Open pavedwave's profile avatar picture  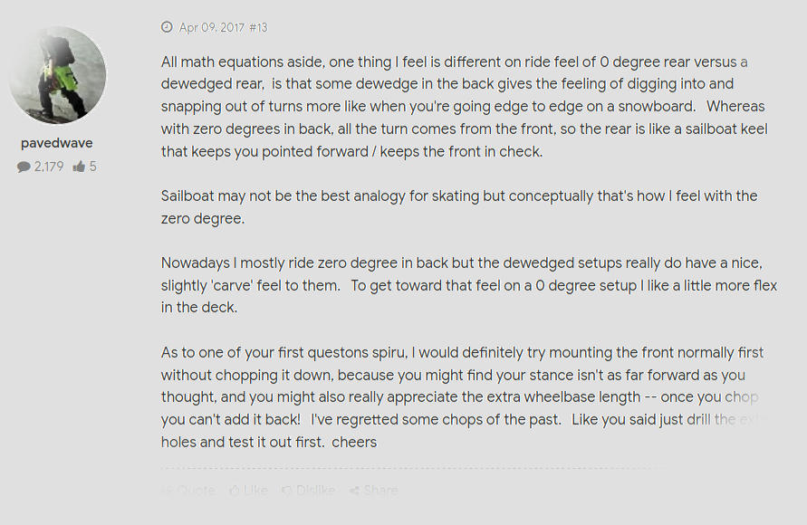57,74
